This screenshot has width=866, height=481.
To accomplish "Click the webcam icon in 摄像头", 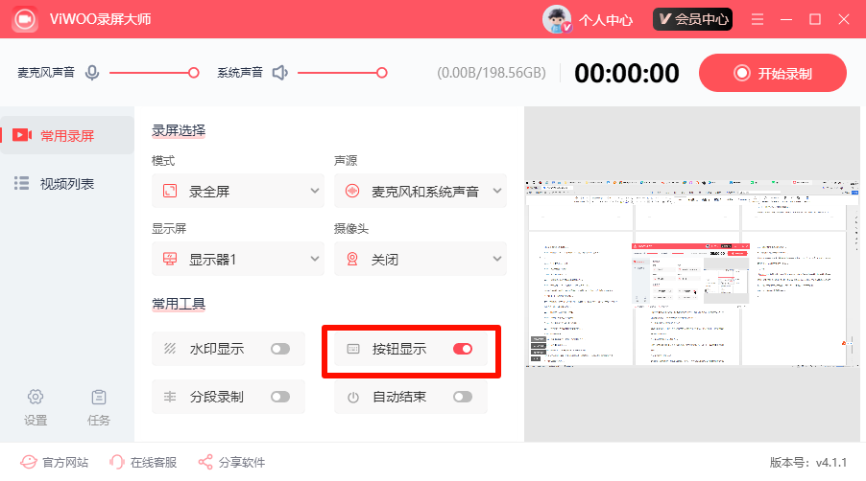I will [351, 259].
